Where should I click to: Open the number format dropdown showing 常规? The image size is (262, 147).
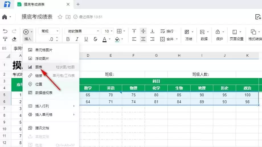coord(49,31)
